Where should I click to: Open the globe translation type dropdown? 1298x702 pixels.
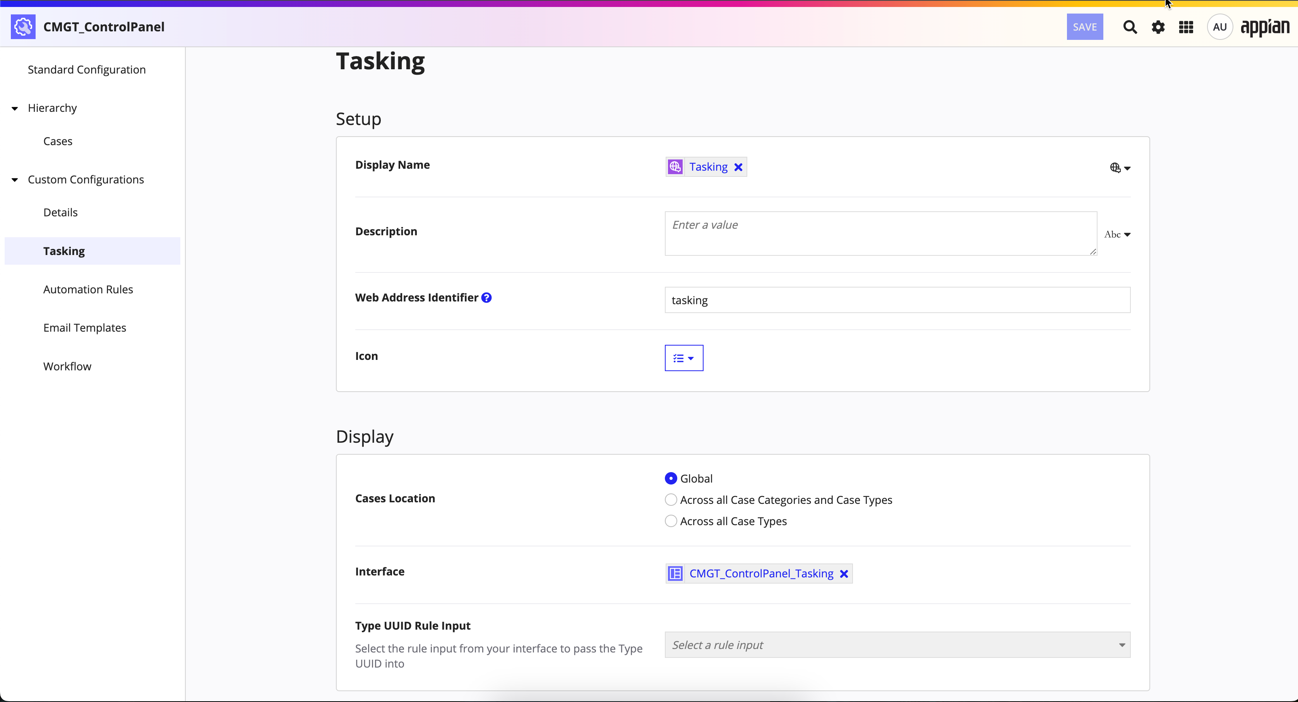(1120, 168)
